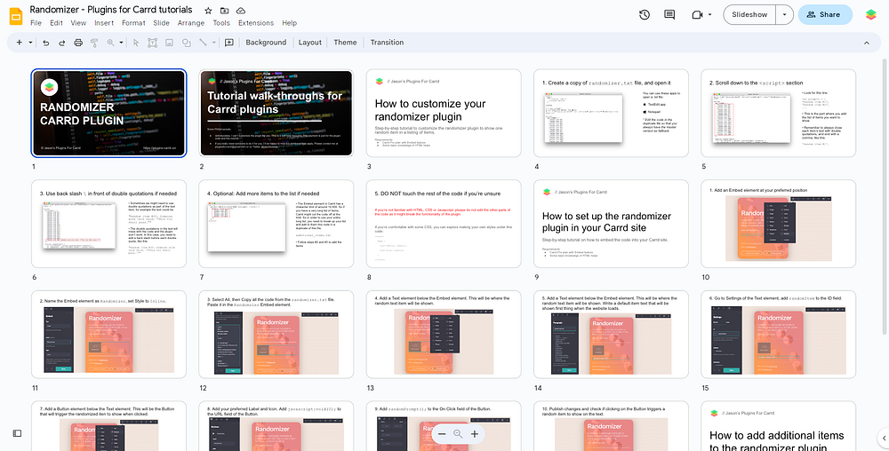Image resolution: width=889 pixels, height=451 pixels.
Task: Select the text box tool
Action: (153, 43)
